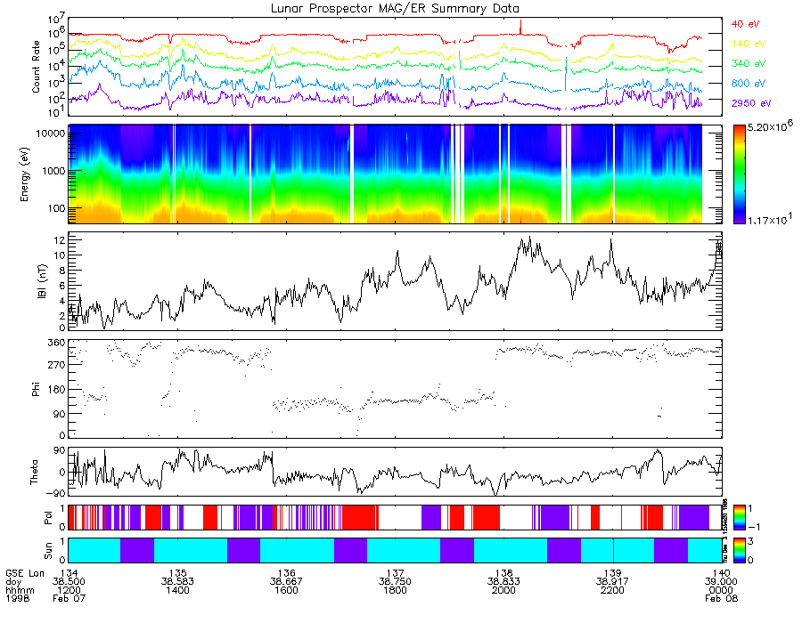Click the GSE longitude 137 label
The height and width of the screenshot is (623, 802).
click(396, 573)
